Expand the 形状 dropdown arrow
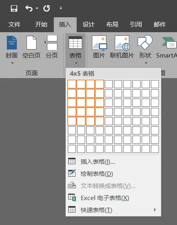177x225 pixels. coord(146,63)
